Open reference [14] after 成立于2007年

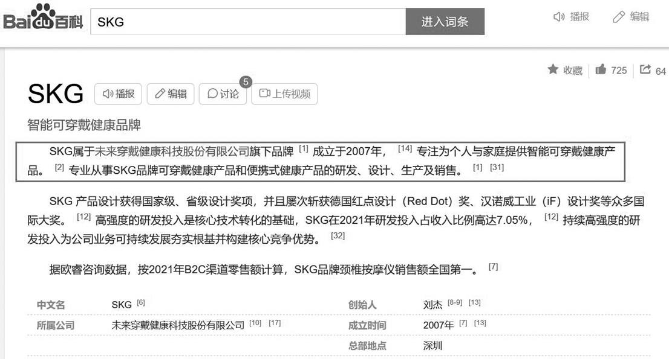[405, 148]
